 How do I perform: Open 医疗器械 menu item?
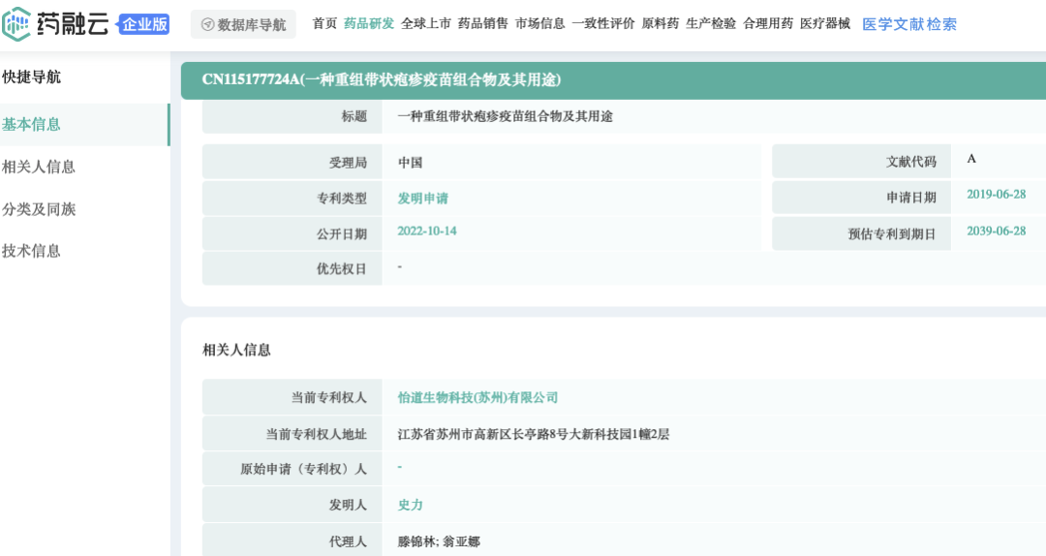pos(825,24)
